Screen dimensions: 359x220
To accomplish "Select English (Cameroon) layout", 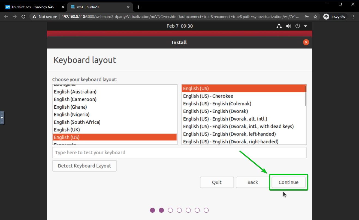I will (114, 99).
